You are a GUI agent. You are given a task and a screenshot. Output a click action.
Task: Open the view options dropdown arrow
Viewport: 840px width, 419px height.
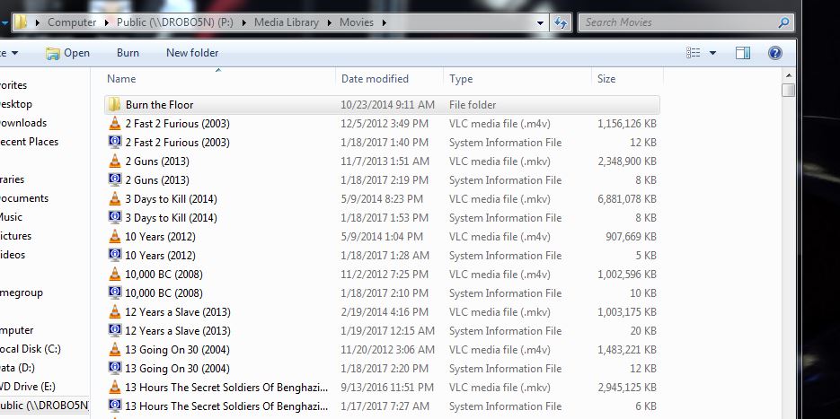pyautogui.click(x=712, y=53)
